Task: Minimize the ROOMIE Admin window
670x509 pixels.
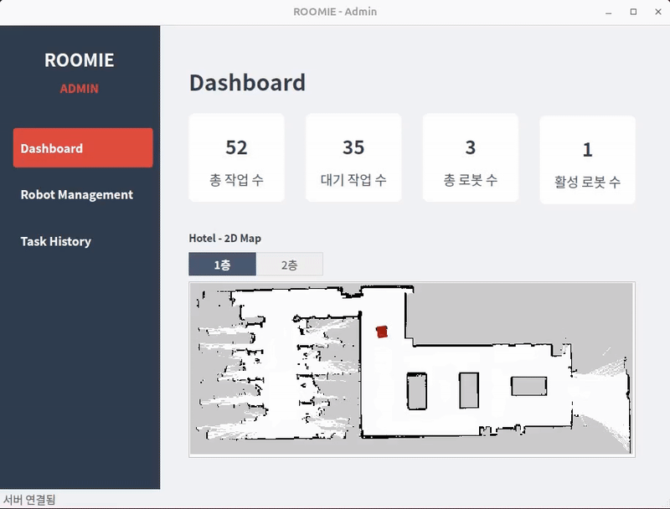Action: pyautogui.click(x=610, y=12)
